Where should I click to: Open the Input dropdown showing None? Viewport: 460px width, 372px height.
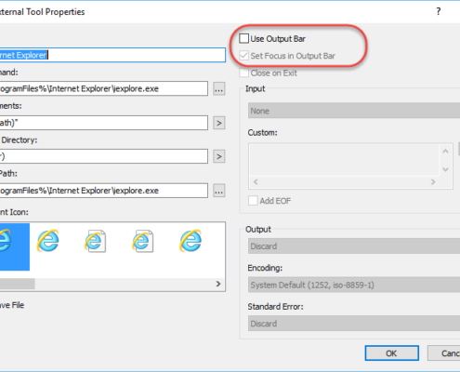point(354,111)
